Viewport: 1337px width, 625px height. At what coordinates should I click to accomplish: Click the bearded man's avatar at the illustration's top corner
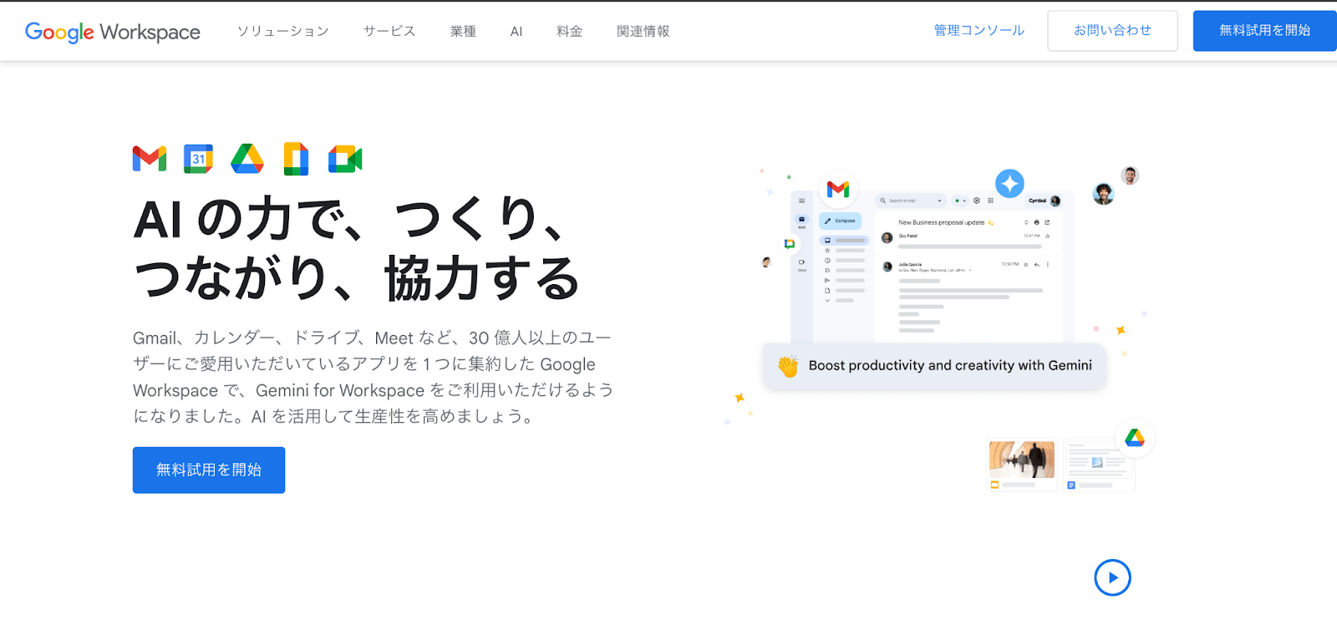coord(1130,175)
